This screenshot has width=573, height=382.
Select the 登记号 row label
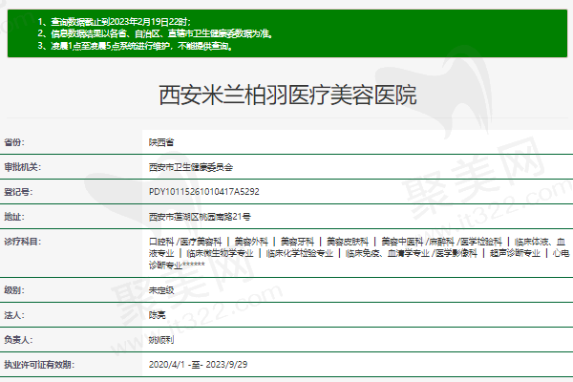click(18, 192)
